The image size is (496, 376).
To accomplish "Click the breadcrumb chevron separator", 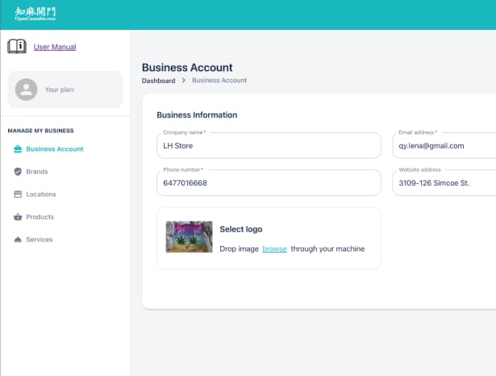I will pos(183,81).
